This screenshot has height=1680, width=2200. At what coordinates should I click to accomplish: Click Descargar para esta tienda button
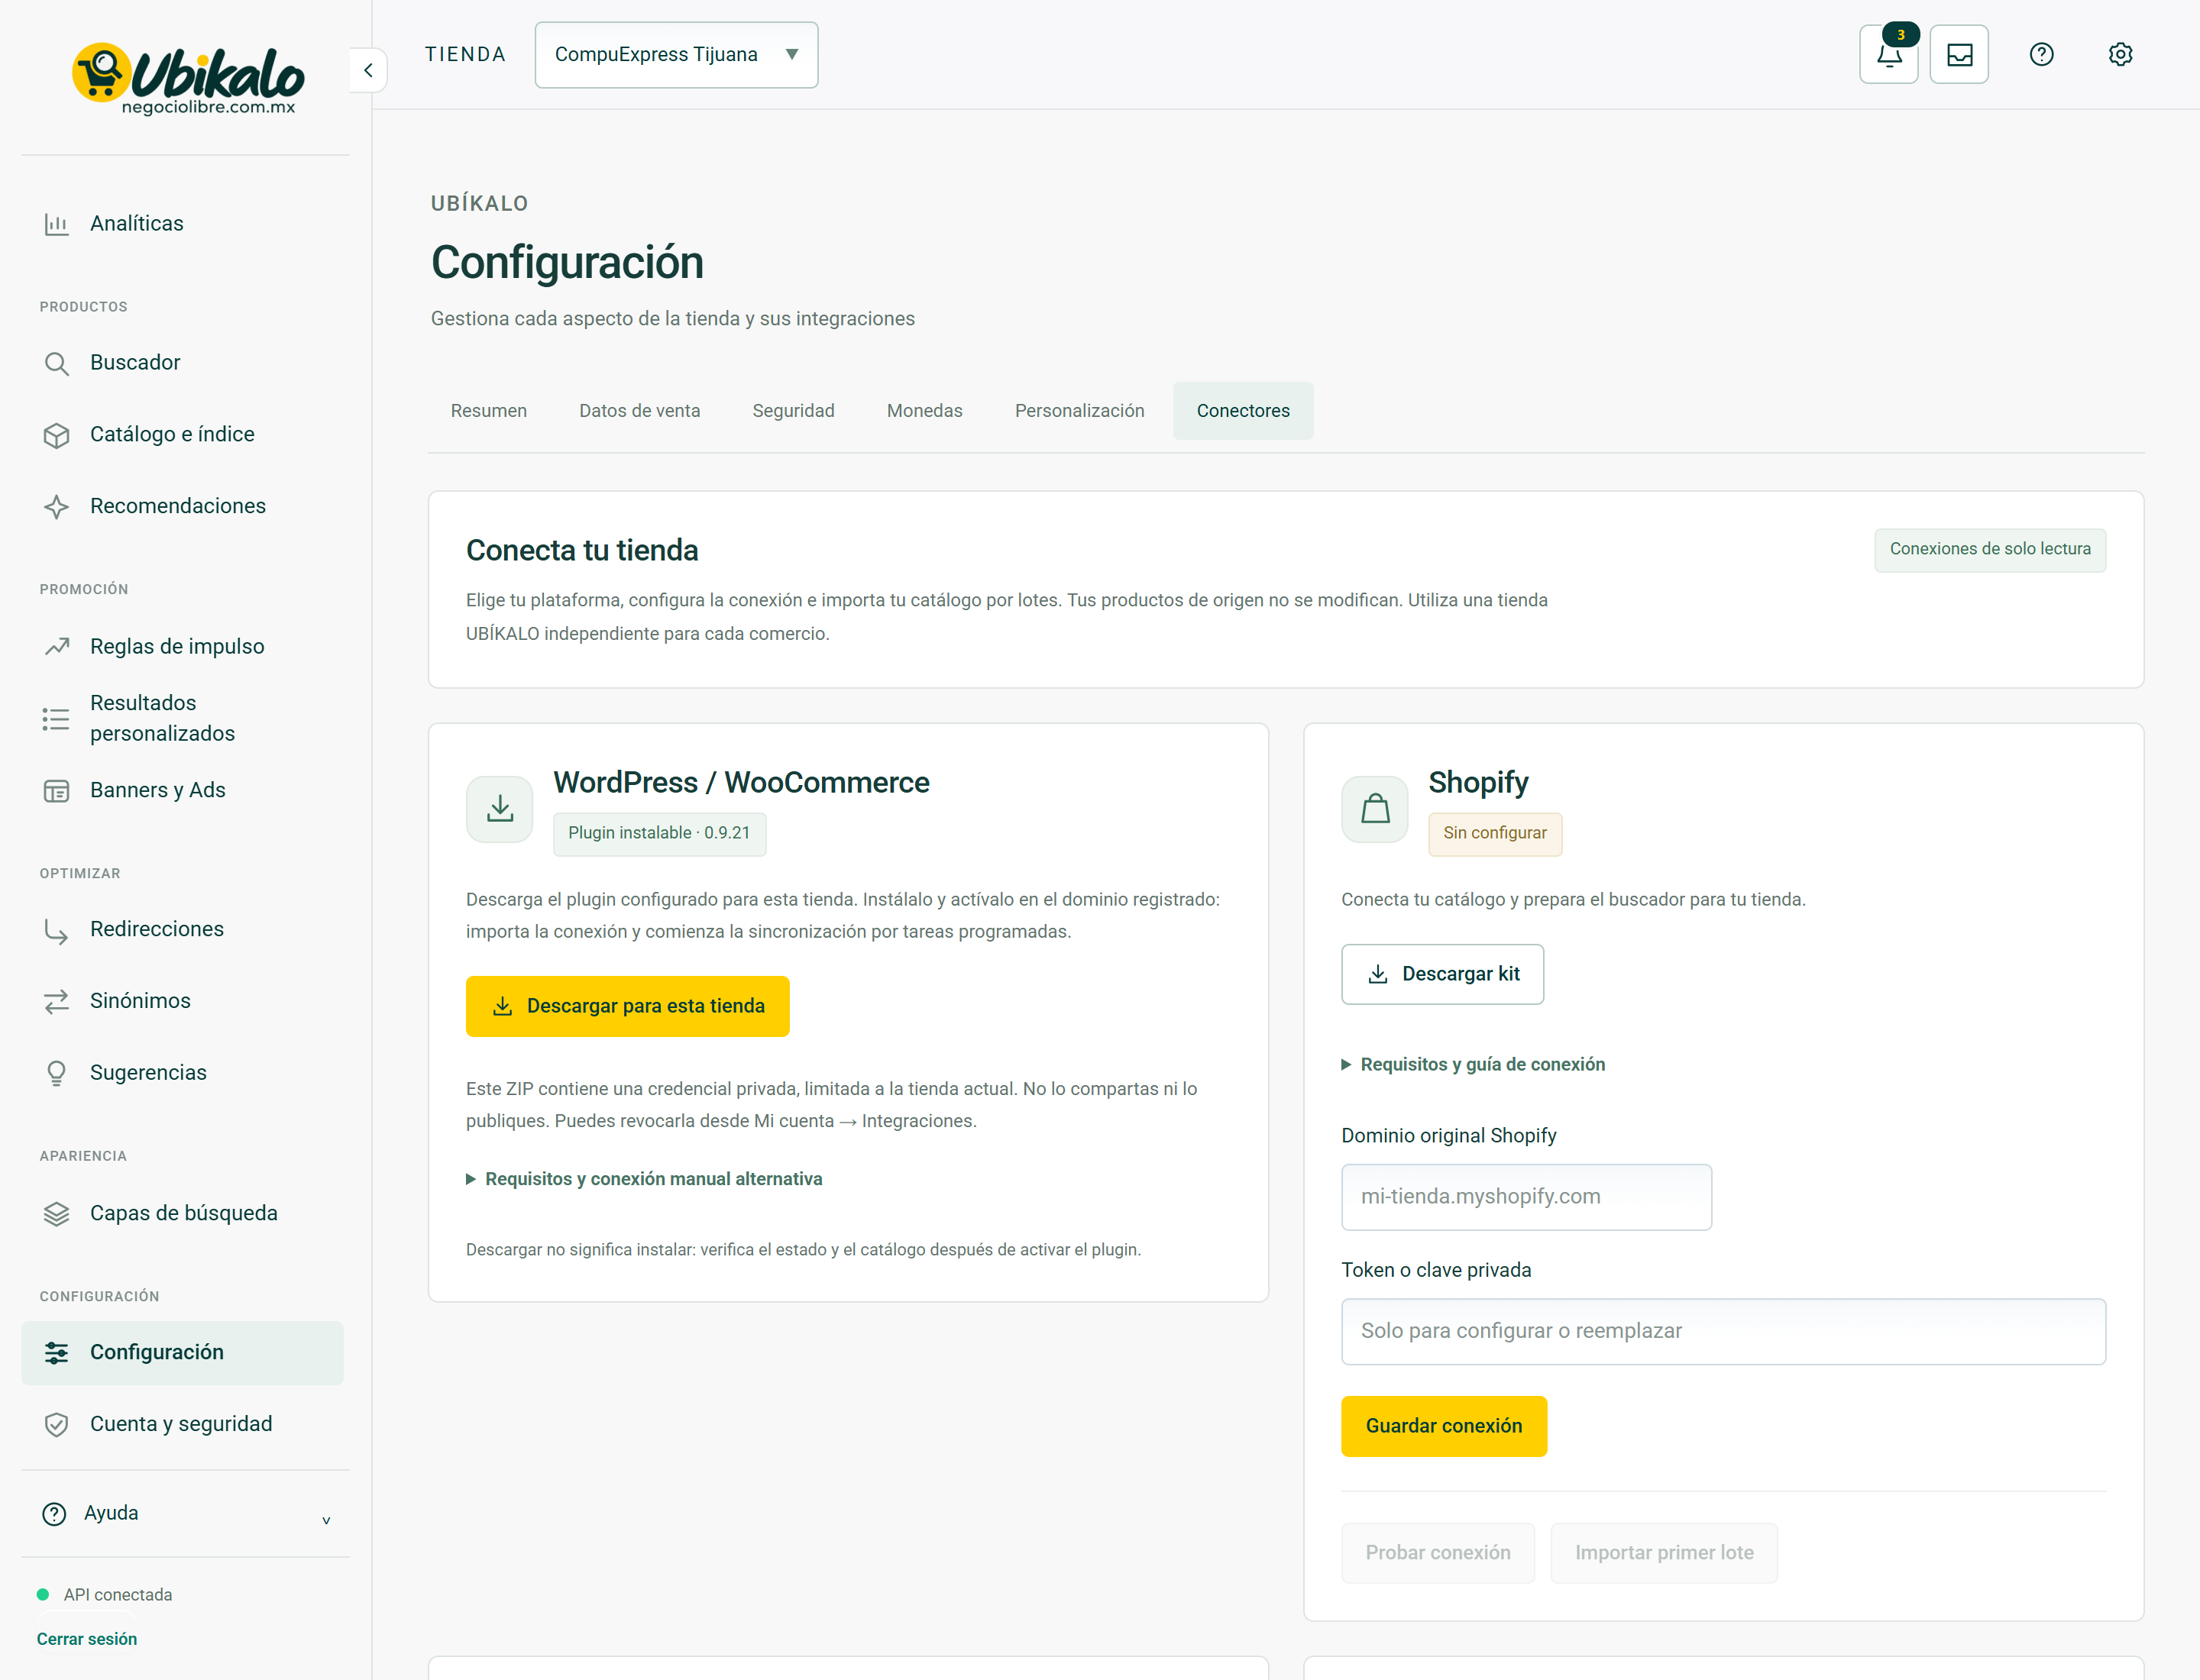pyautogui.click(x=627, y=1006)
